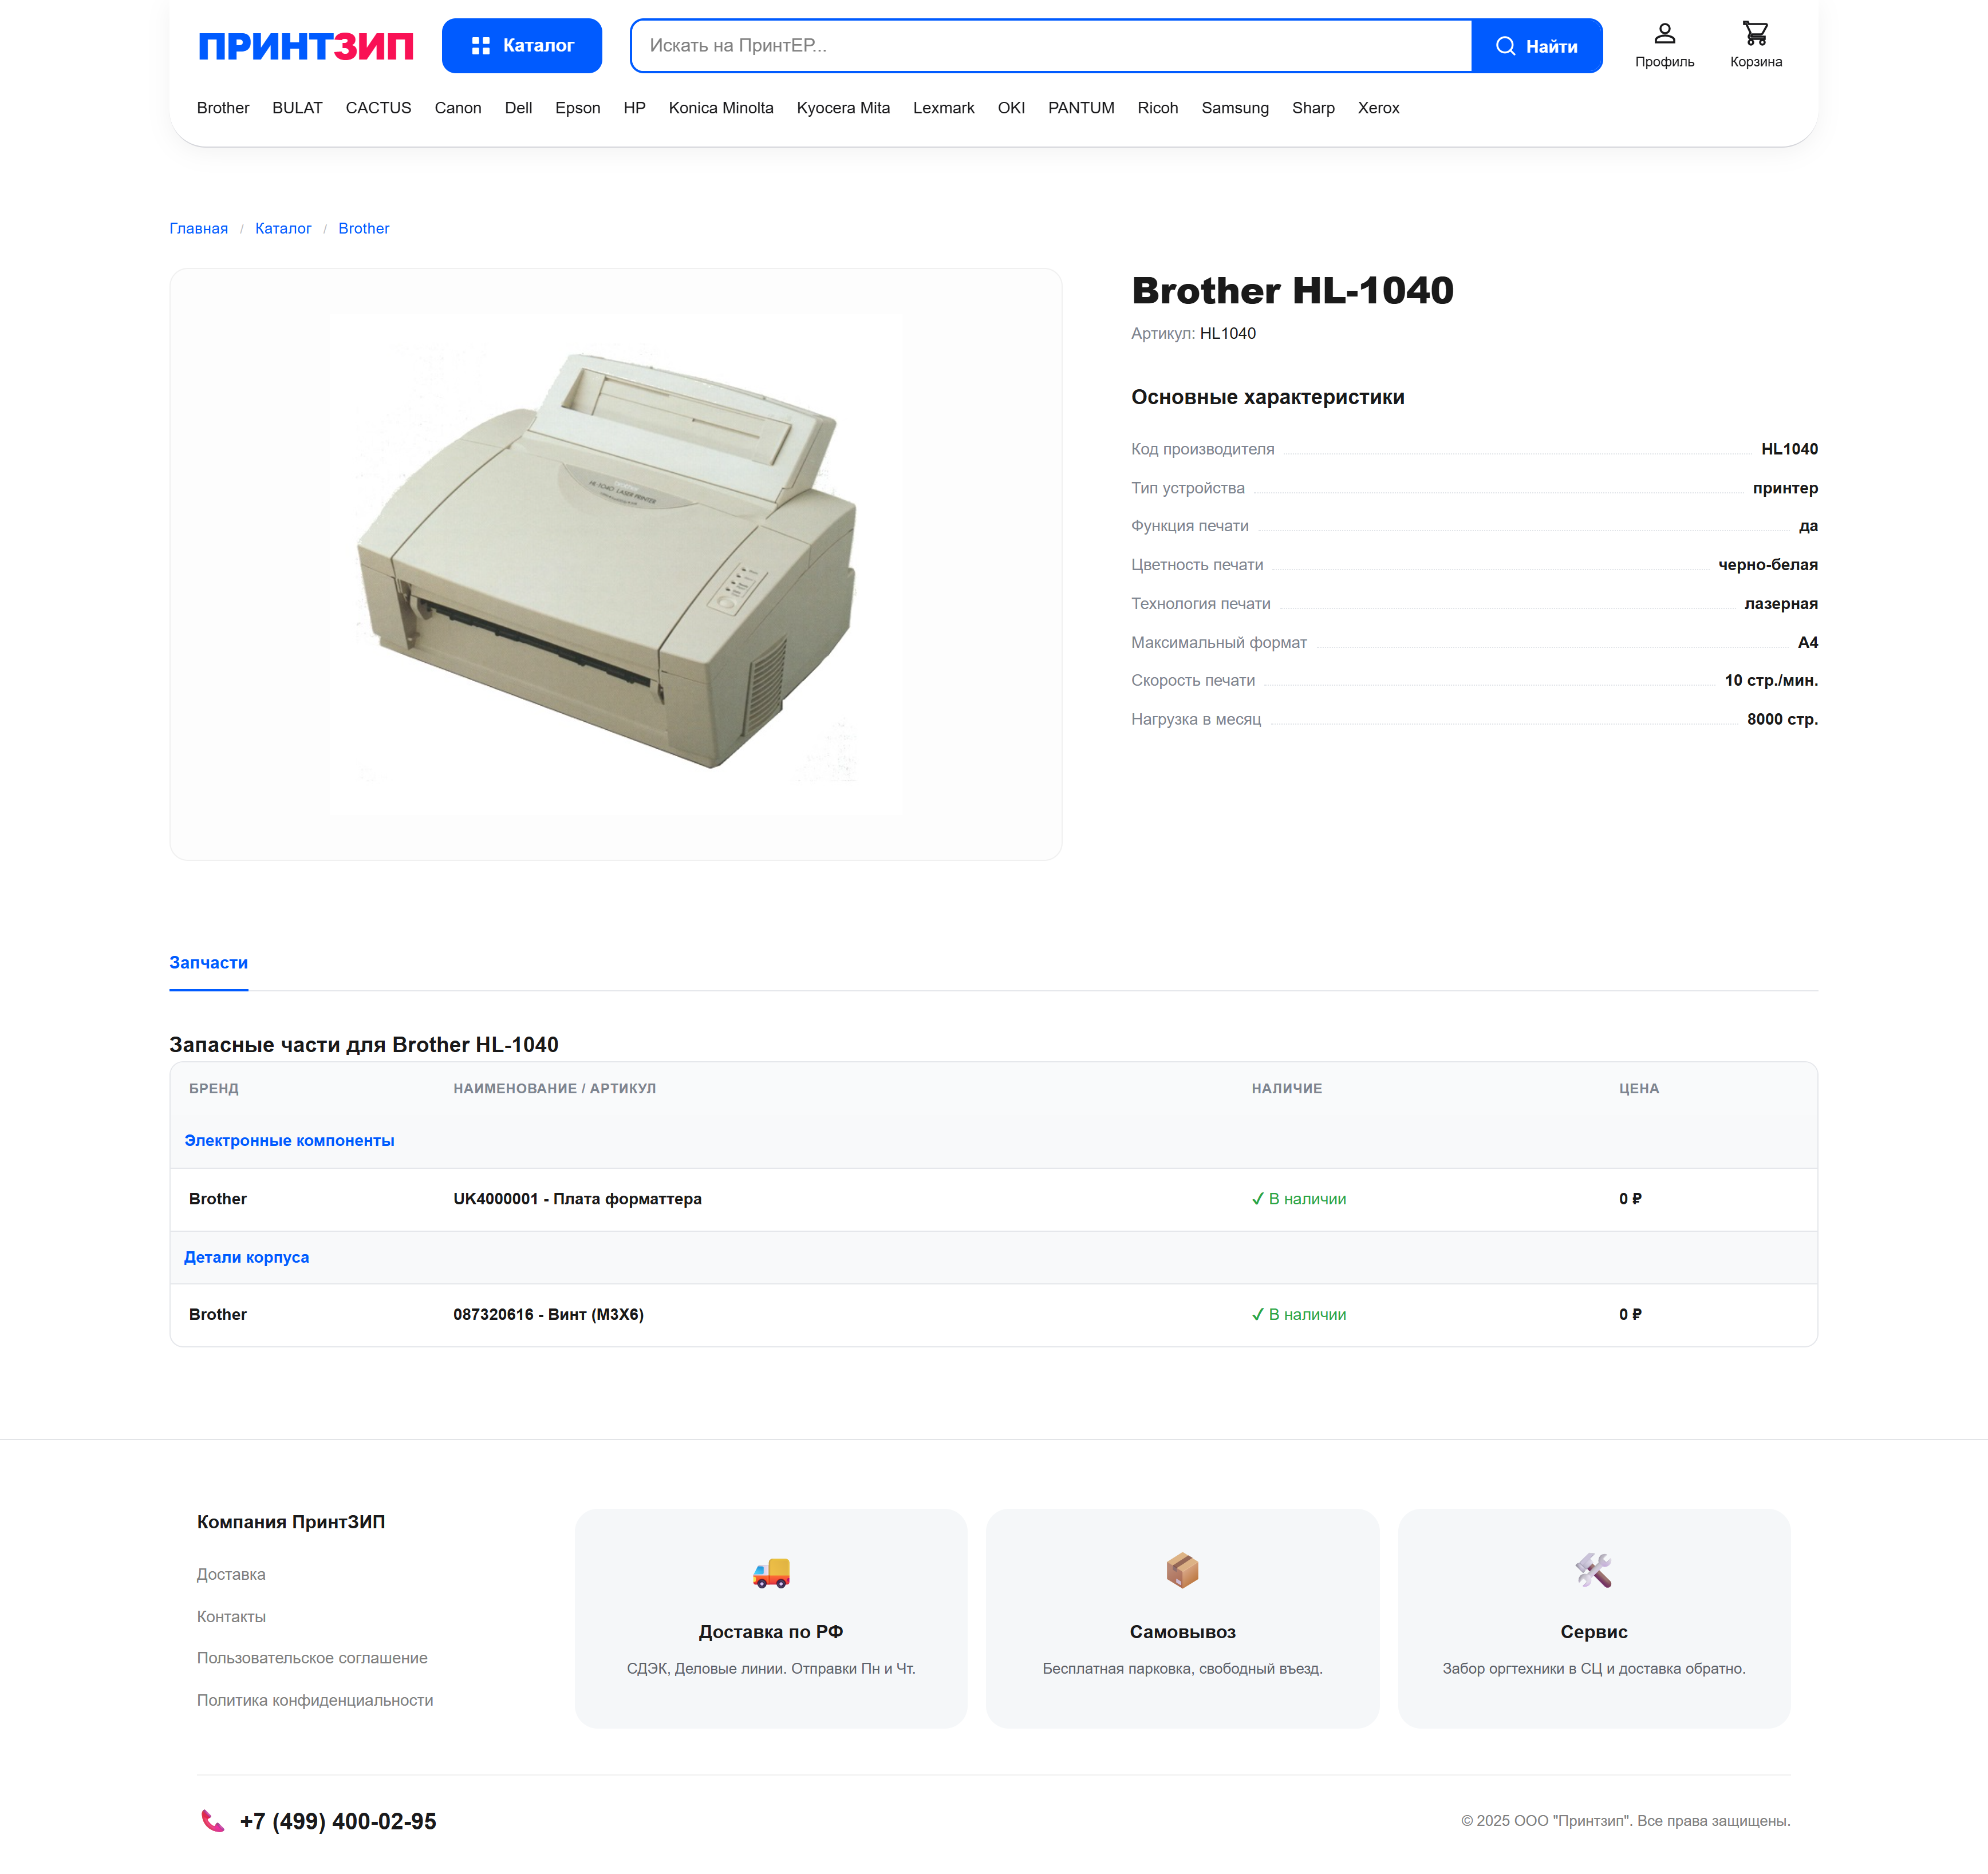Click the ПринтЗИП logo
Image resolution: width=1988 pixels, height=1874 pixels.
(x=306, y=46)
